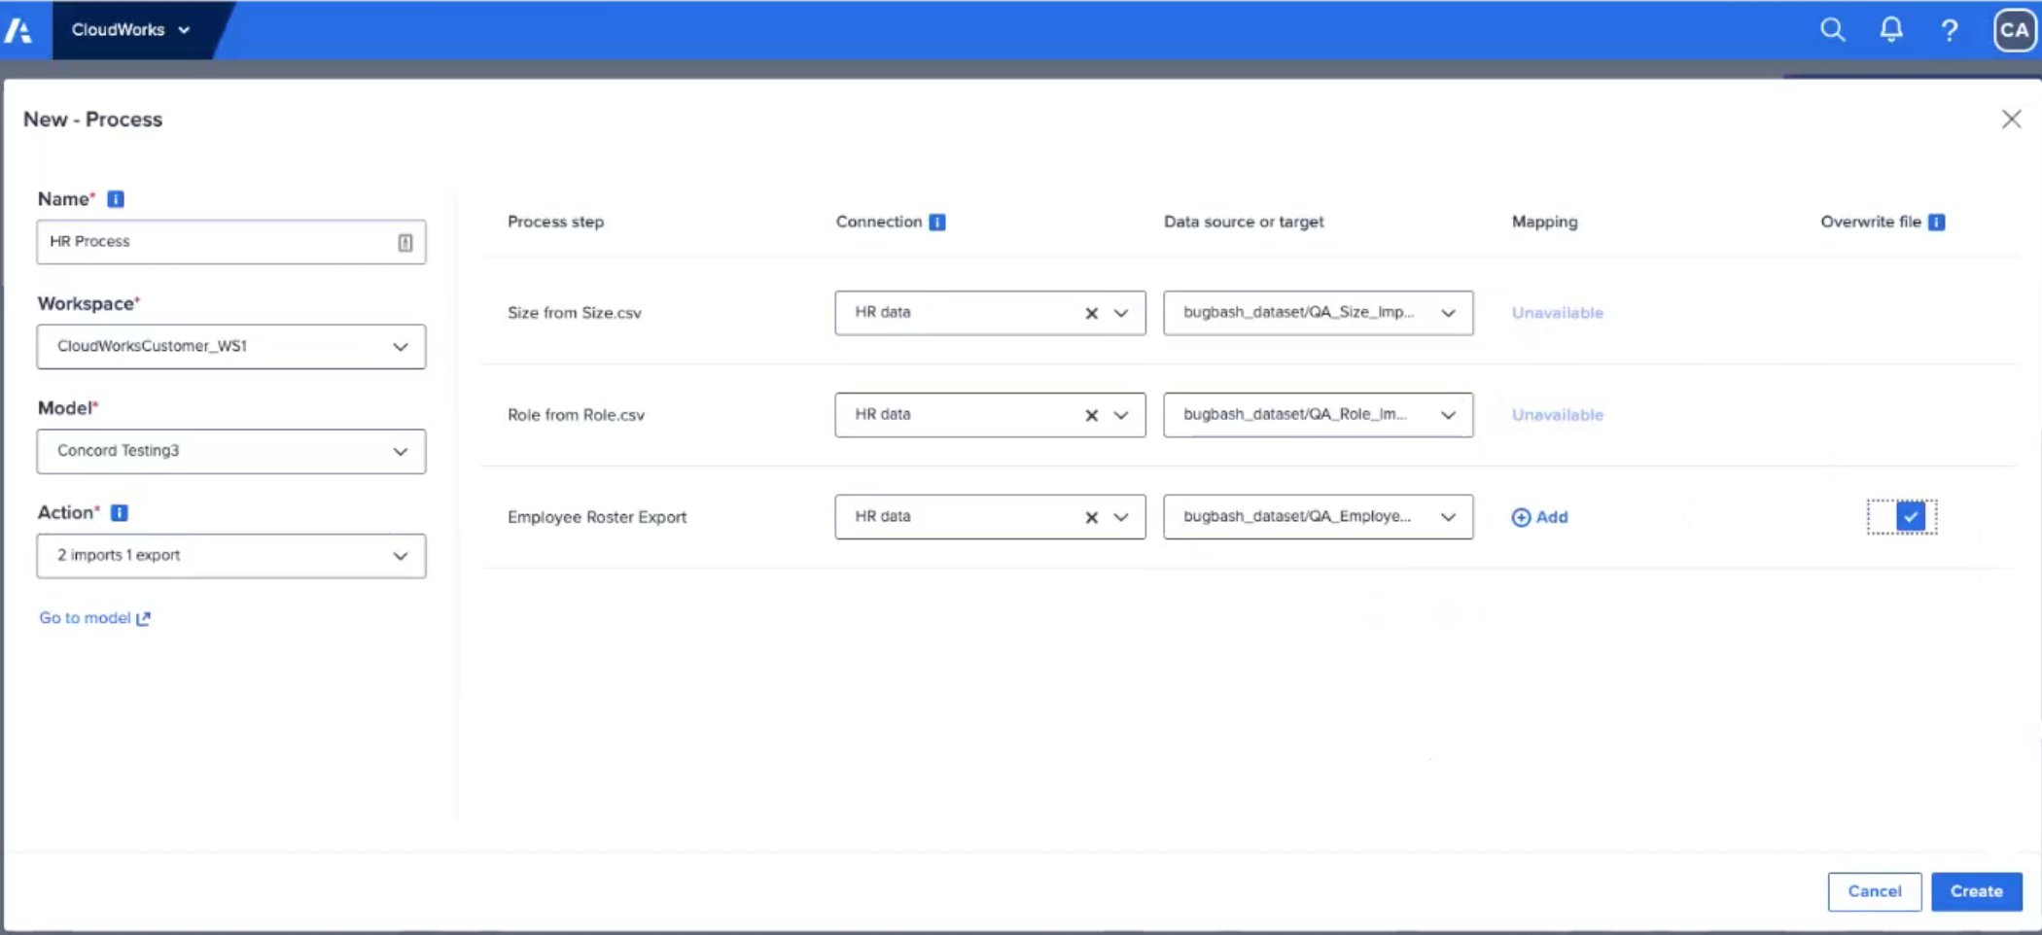Viewport: 2042px width, 935px height.
Task: Click the help question mark icon
Action: (x=1949, y=30)
